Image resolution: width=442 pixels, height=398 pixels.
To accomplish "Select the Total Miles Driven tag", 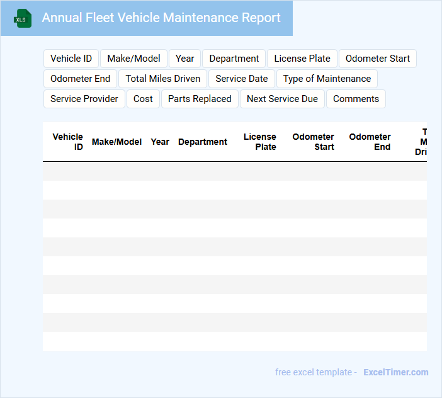I will (163, 79).
